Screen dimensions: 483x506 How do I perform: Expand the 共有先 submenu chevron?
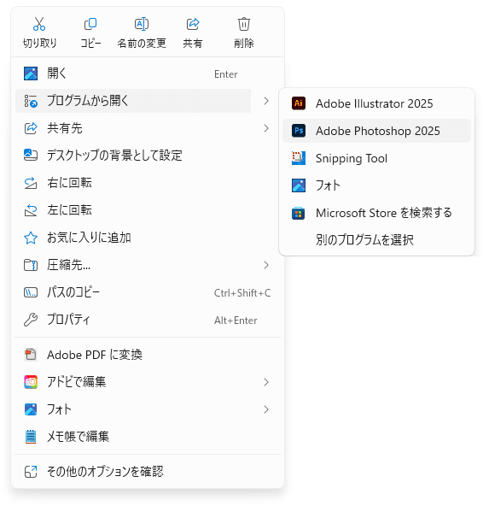tap(266, 128)
